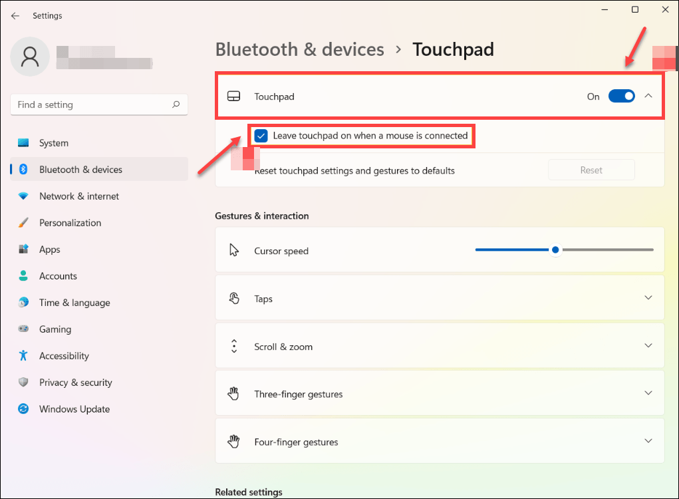The image size is (679, 499).
Task: Click the Cursor speed slider handle
Action: pos(555,250)
